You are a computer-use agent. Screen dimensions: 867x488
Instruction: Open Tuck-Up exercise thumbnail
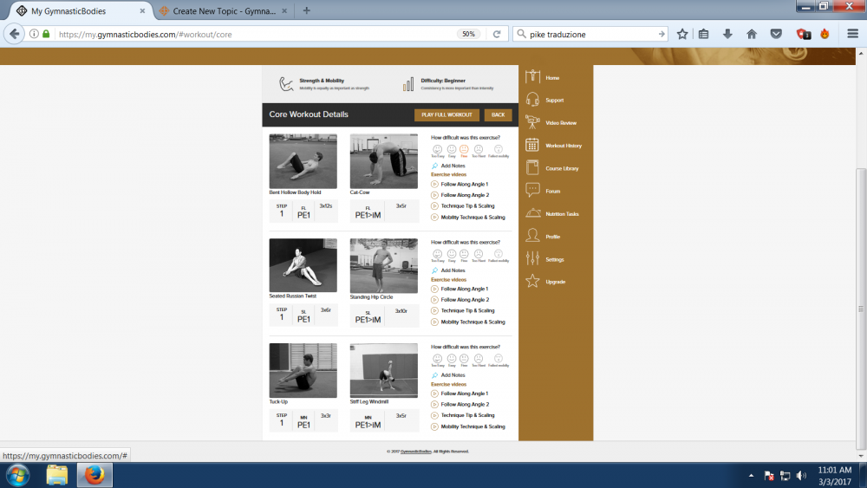coord(303,370)
